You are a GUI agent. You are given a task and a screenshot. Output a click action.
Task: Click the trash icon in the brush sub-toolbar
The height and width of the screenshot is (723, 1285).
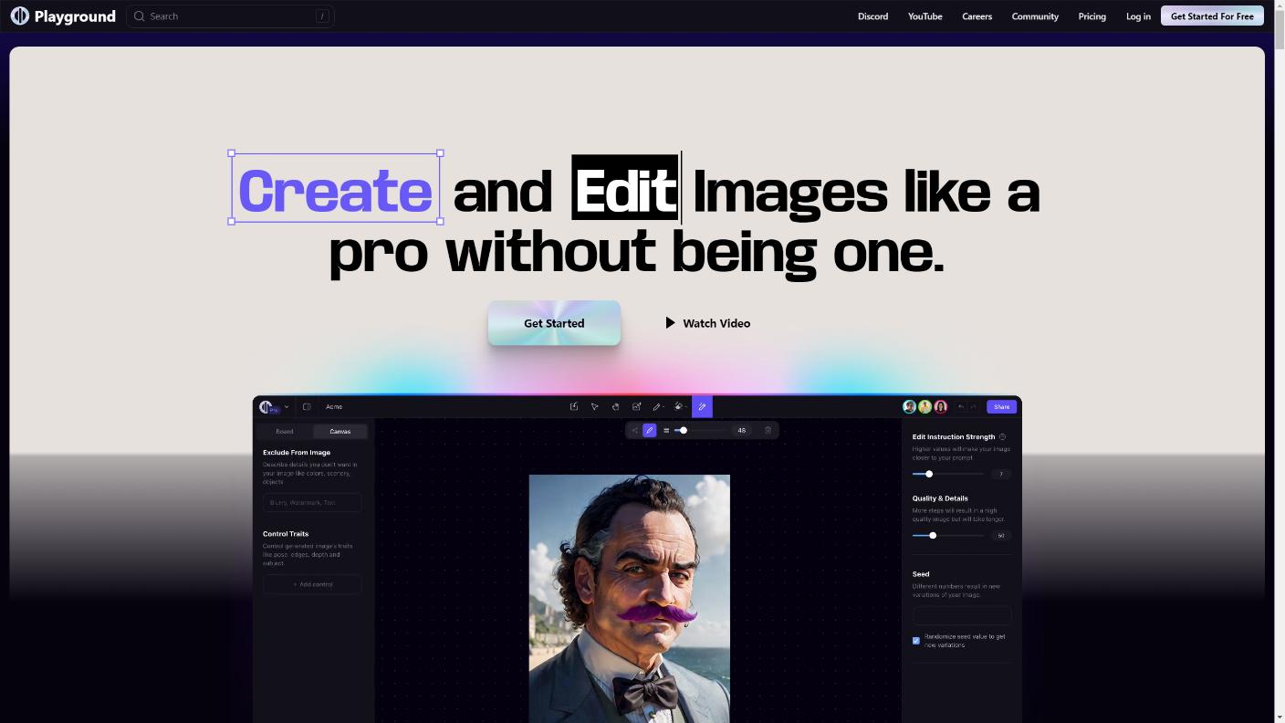point(768,430)
